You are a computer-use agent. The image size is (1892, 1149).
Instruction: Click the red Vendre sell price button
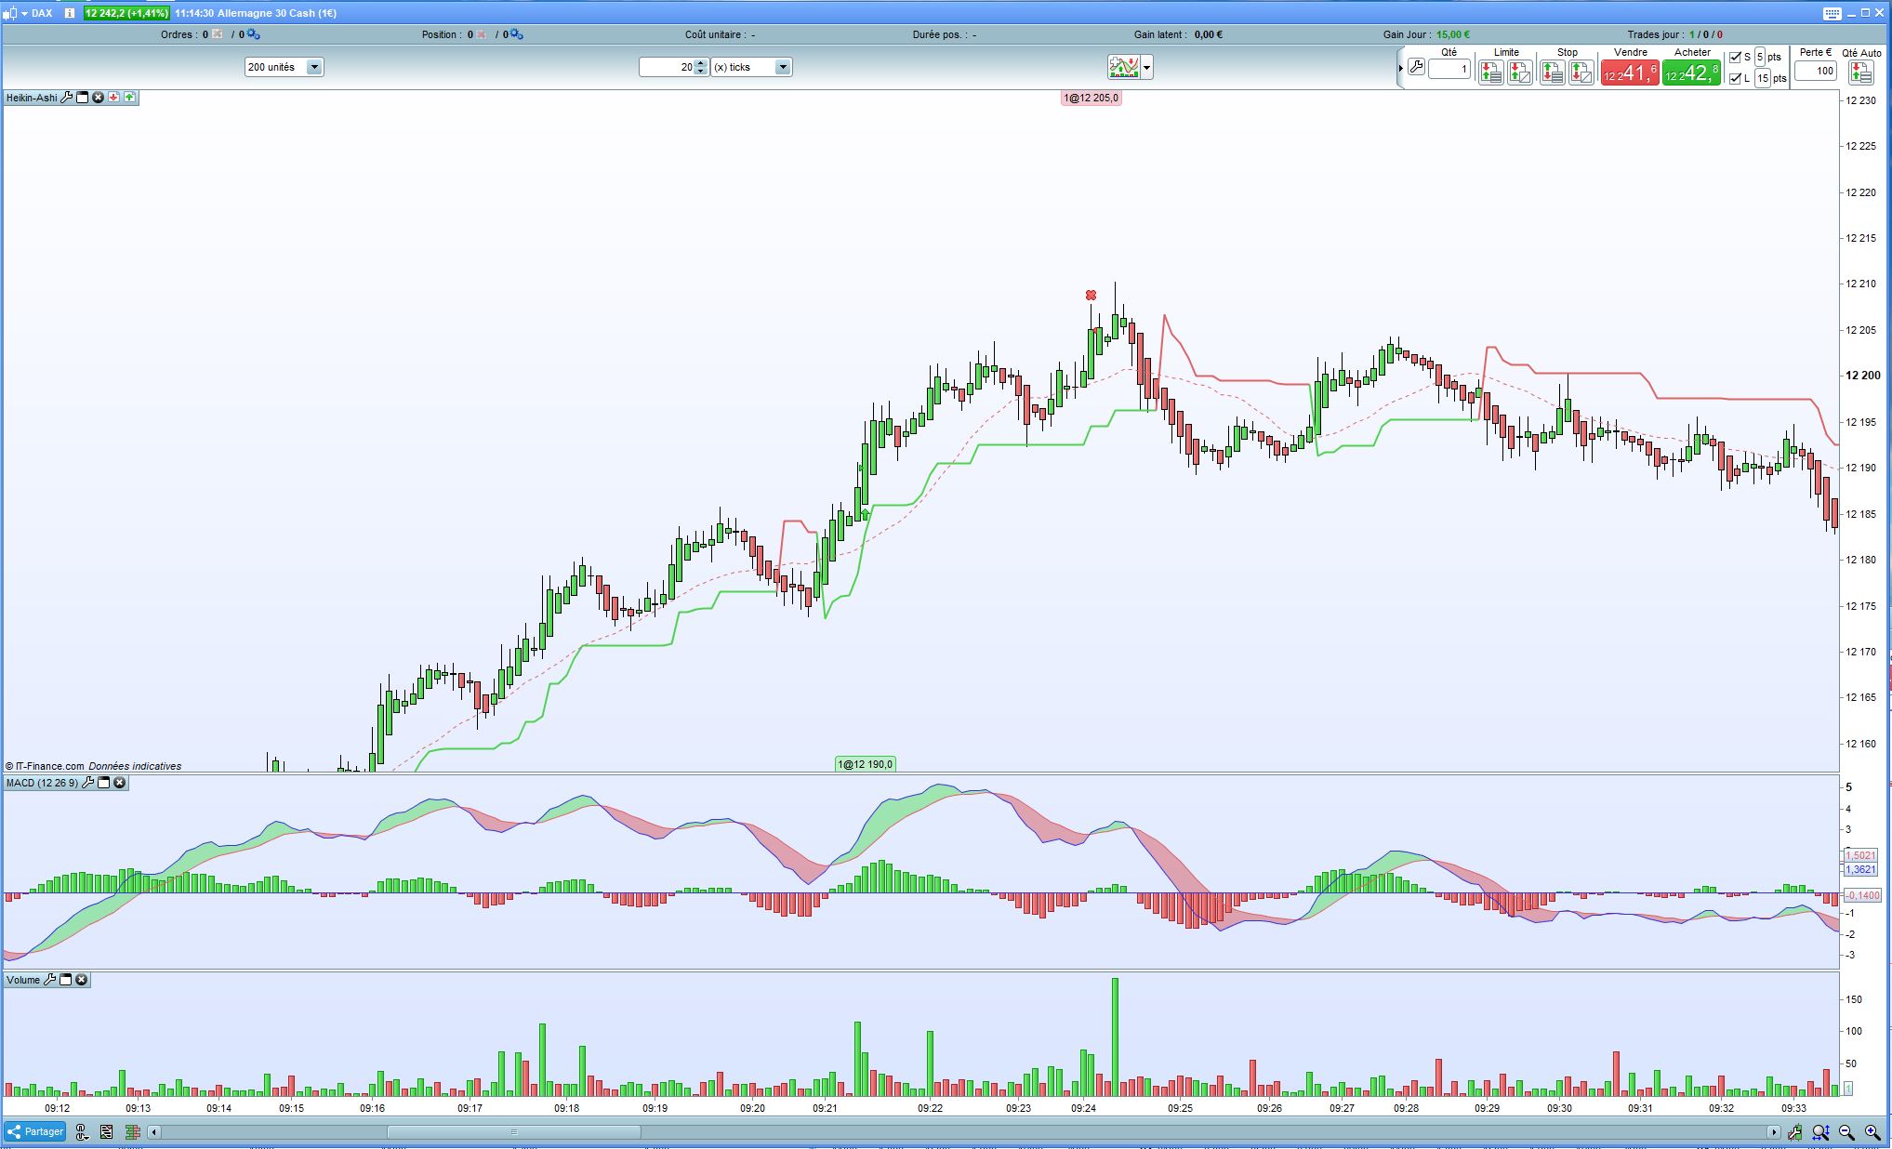pos(1629,73)
